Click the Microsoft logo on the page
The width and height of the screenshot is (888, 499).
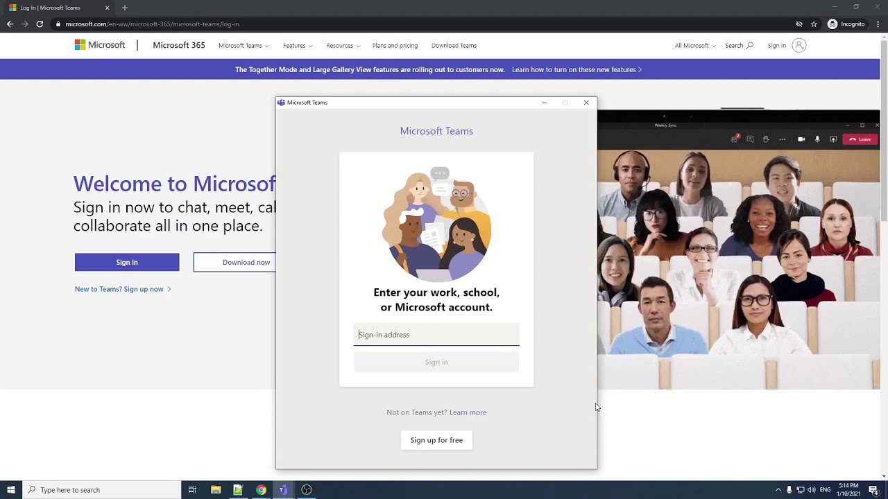click(x=100, y=45)
